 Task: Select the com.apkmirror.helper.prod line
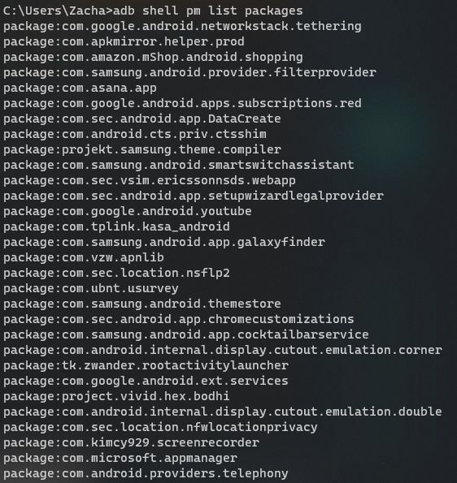[x=124, y=41]
